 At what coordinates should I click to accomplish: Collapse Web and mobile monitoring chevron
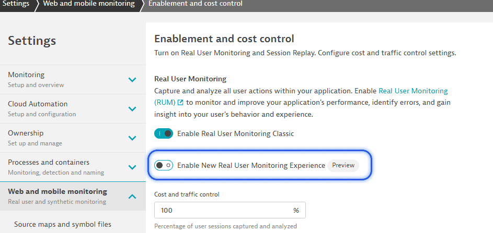pyautogui.click(x=132, y=197)
